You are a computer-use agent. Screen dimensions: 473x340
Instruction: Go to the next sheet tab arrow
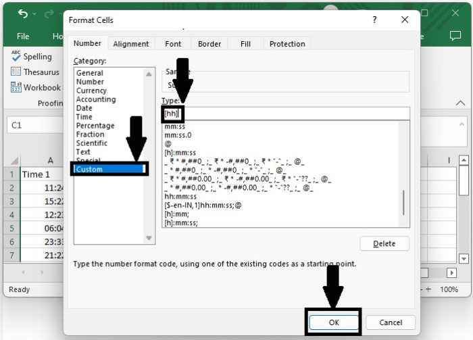point(42,272)
